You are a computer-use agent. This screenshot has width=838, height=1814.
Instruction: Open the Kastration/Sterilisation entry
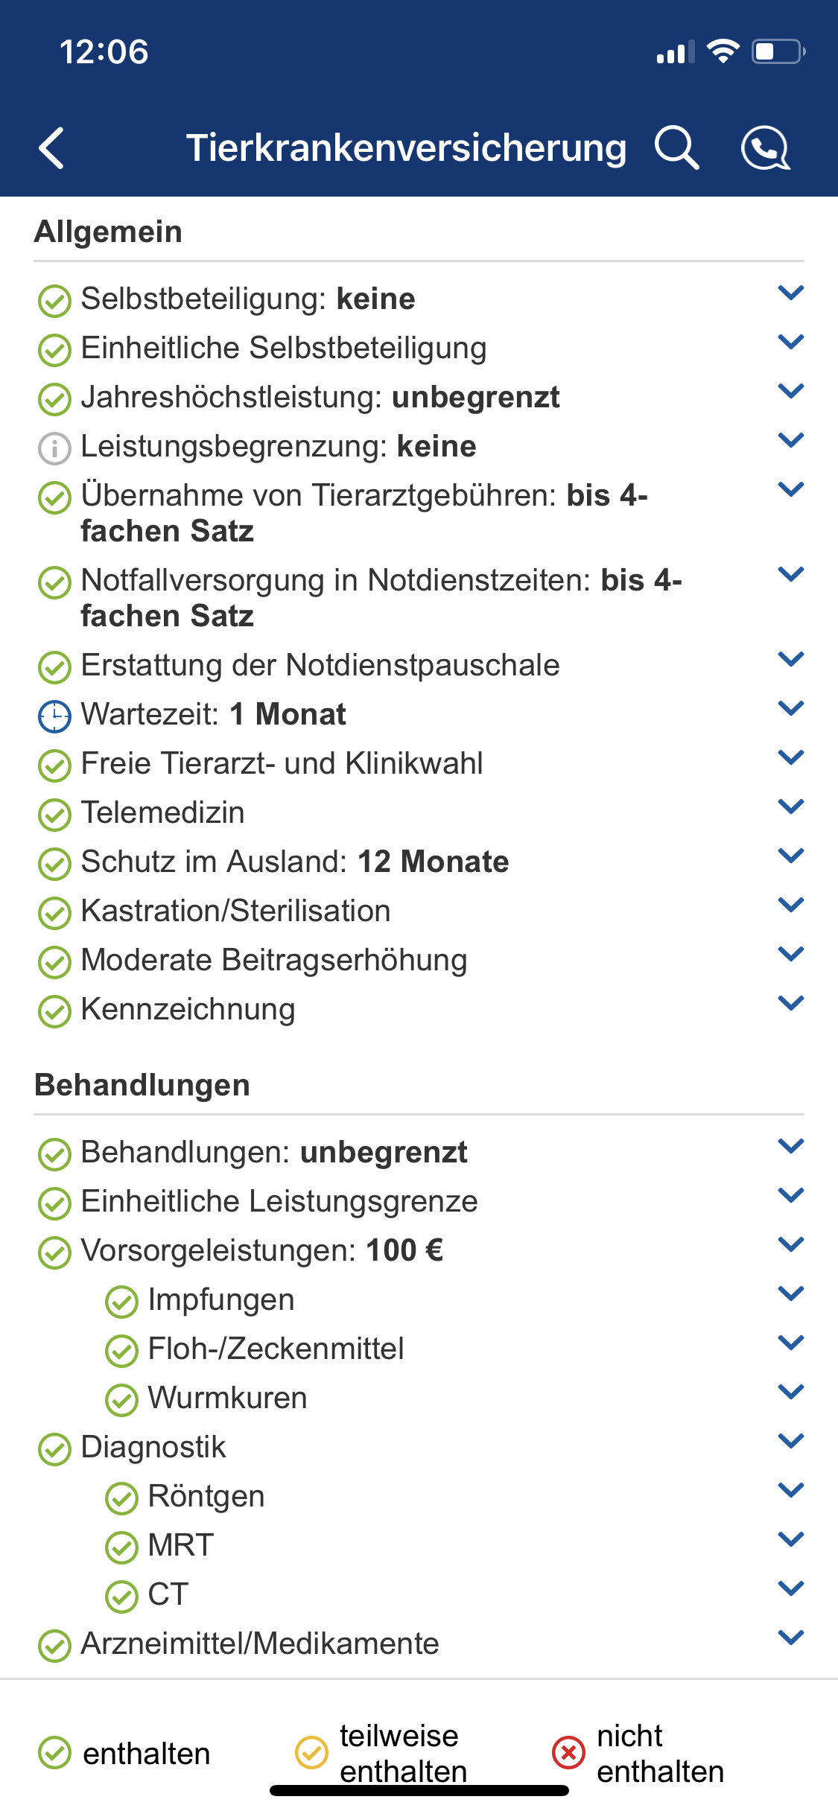click(235, 911)
